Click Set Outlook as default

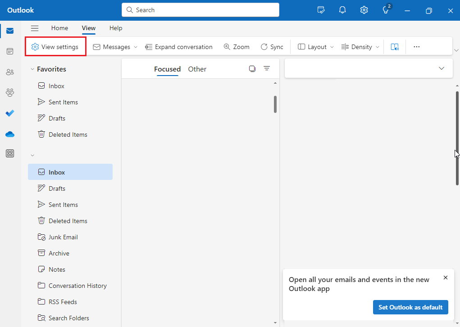(410, 307)
